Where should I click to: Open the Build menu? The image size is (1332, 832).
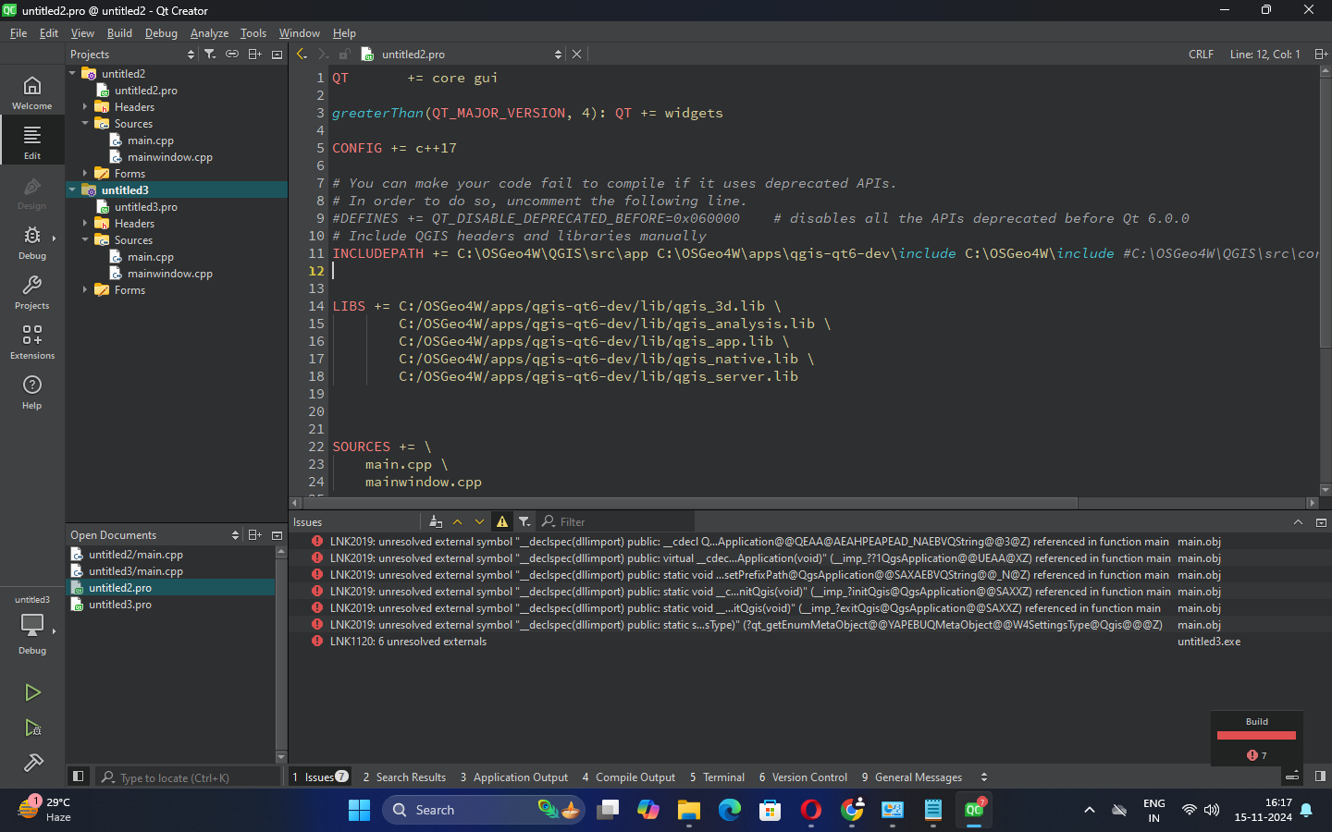click(119, 32)
